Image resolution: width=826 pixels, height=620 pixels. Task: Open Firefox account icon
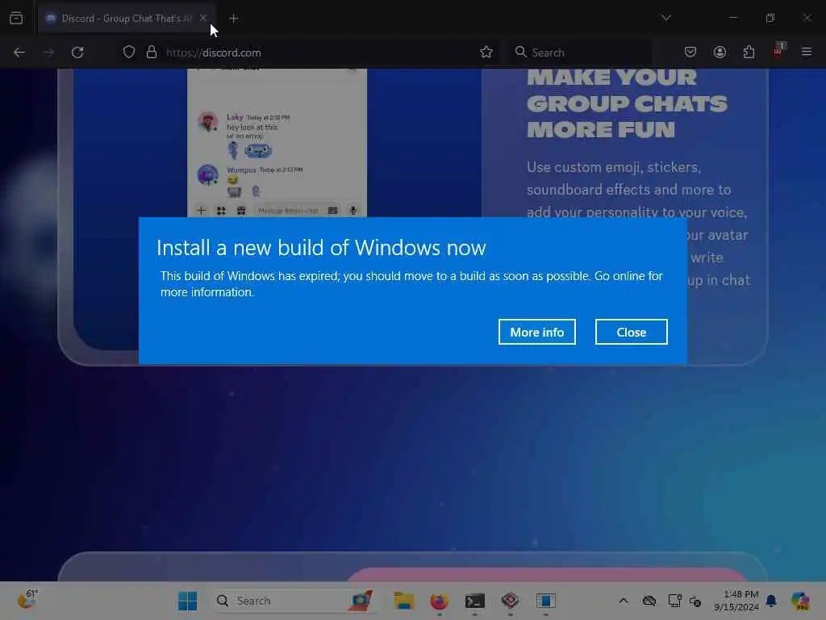click(x=720, y=52)
